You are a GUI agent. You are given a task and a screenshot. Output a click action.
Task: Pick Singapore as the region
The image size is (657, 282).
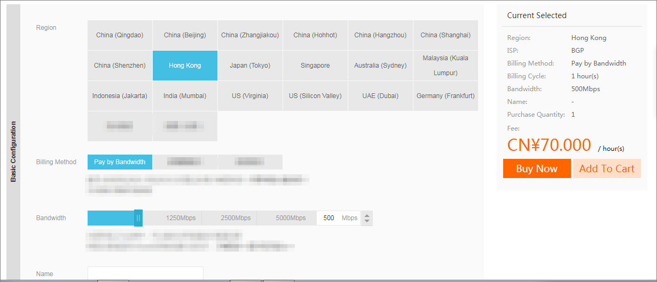pos(315,66)
